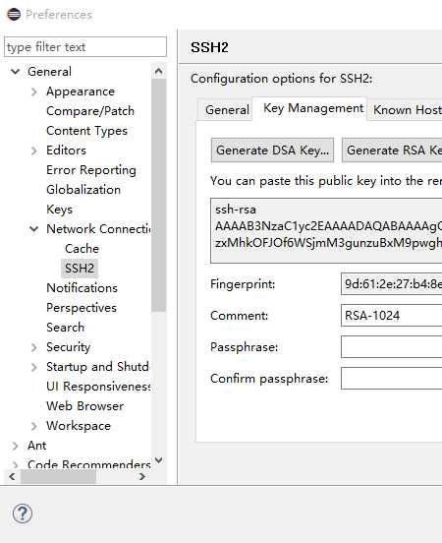Click Generate RSA Key button
Viewport: 442px width, 543px height.
pyautogui.click(x=392, y=151)
